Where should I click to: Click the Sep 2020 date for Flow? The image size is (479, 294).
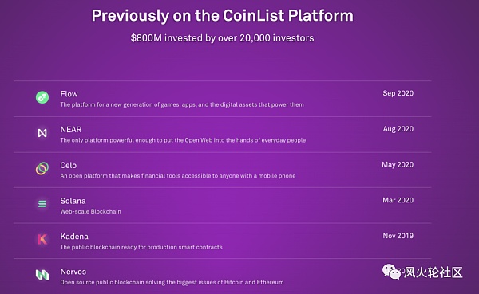[398, 93]
